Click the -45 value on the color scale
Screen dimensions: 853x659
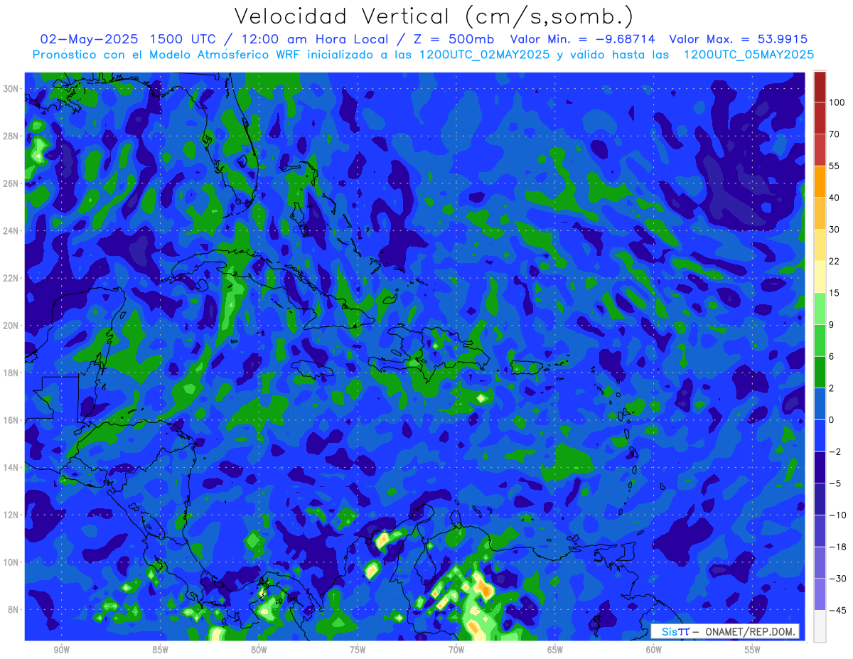[x=837, y=611]
